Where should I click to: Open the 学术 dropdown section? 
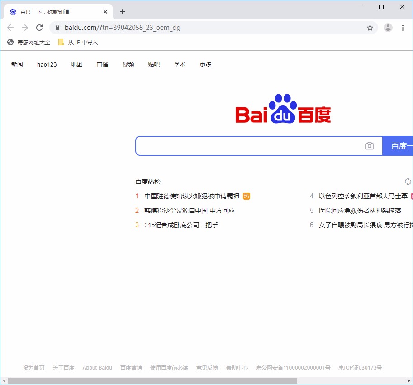pyautogui.click(x=180, y=64)
